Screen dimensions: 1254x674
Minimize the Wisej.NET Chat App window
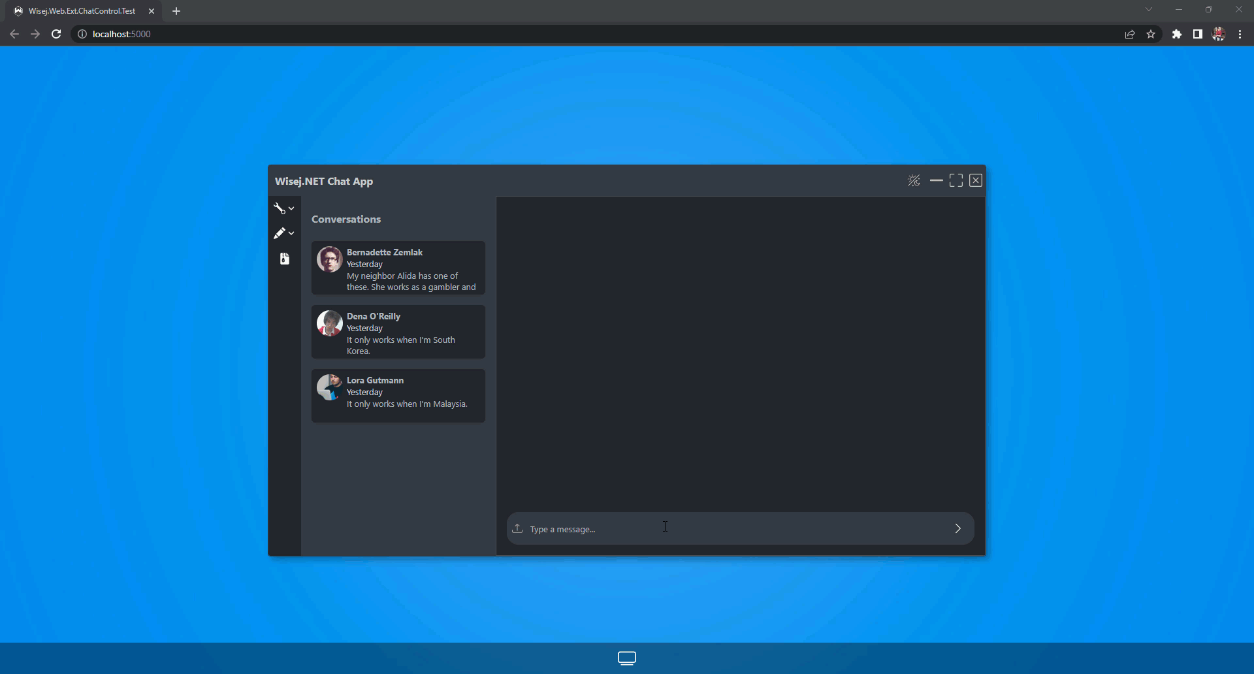[936, 180]
